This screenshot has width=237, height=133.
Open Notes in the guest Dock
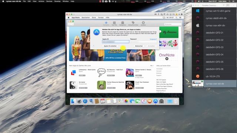[x=109, y=101]
